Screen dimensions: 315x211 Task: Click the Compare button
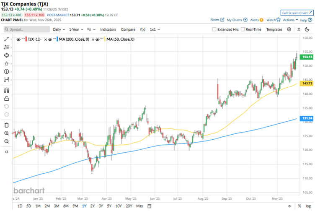128,30
